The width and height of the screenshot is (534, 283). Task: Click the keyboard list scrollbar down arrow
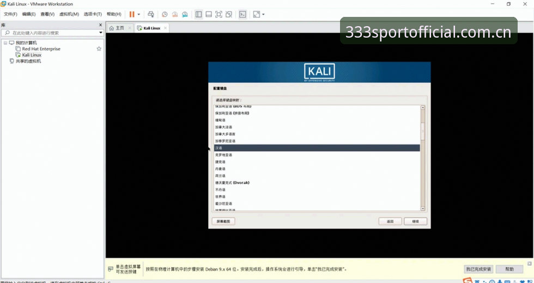(423, 209)
